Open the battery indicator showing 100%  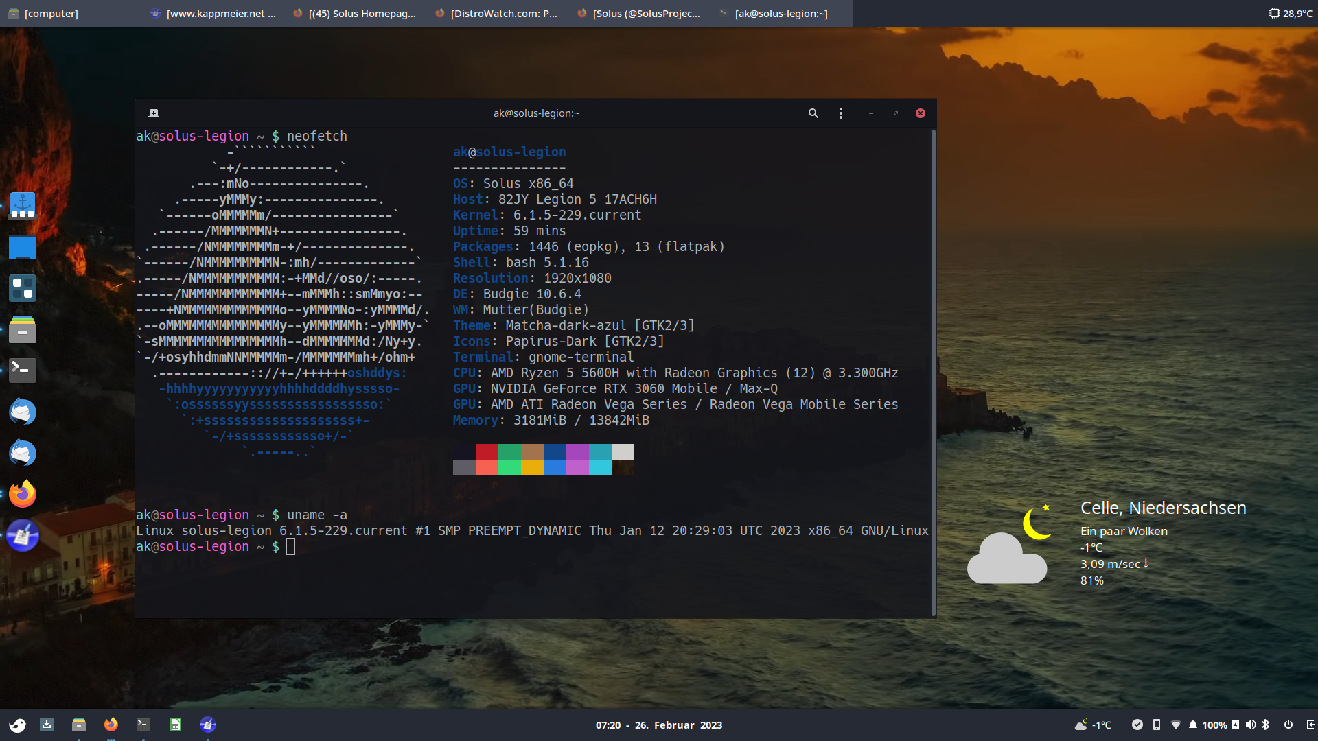point(1214,725)
